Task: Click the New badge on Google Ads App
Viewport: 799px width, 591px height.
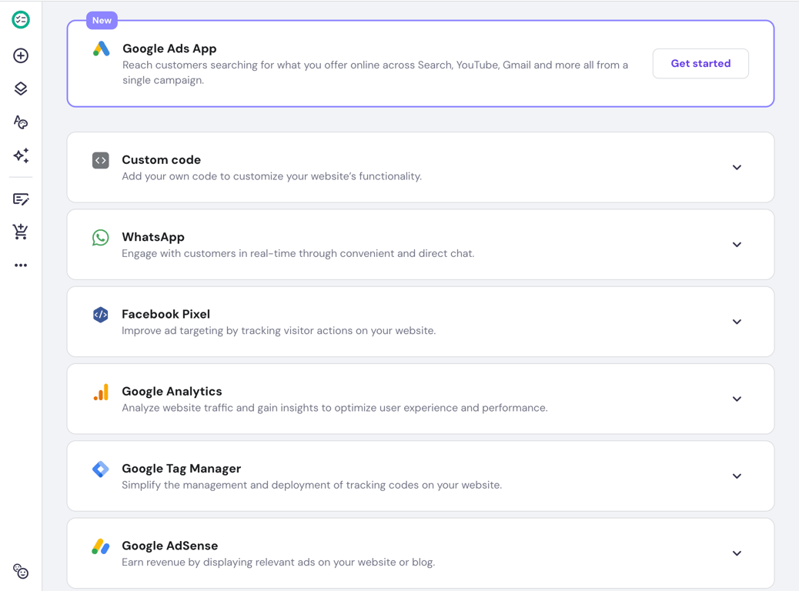Action: click(102, 20)
